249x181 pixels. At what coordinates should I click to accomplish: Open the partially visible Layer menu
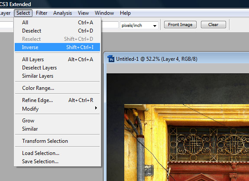point(5,13)
